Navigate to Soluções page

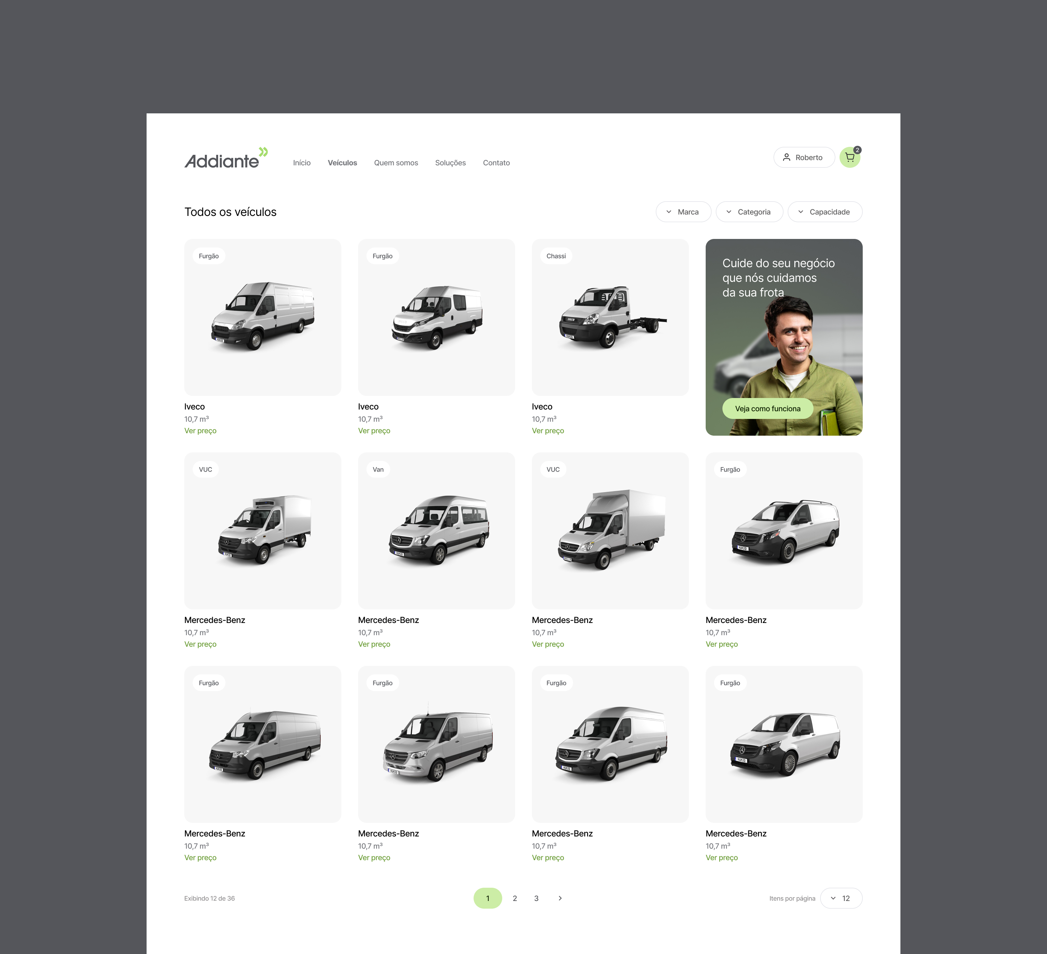(x=450, y=163)
